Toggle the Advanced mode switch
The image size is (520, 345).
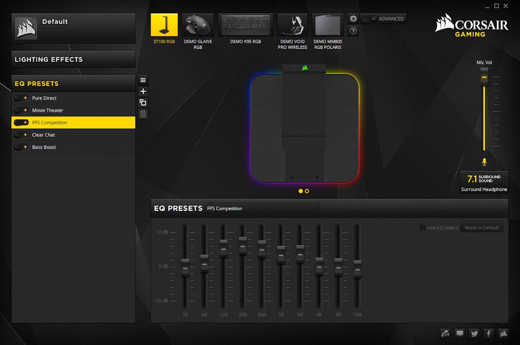[369, 18]
